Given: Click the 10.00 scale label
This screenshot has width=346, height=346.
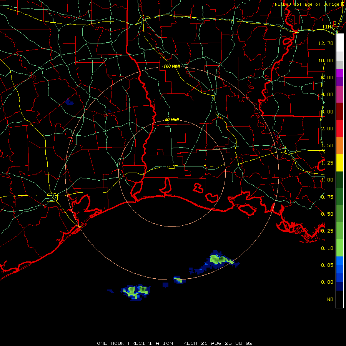Looking at the screenshot, I should coord(326,60).
